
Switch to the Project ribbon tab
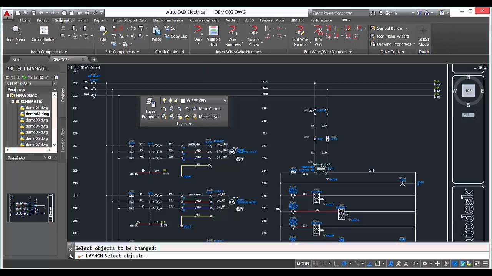pos(43,20)
